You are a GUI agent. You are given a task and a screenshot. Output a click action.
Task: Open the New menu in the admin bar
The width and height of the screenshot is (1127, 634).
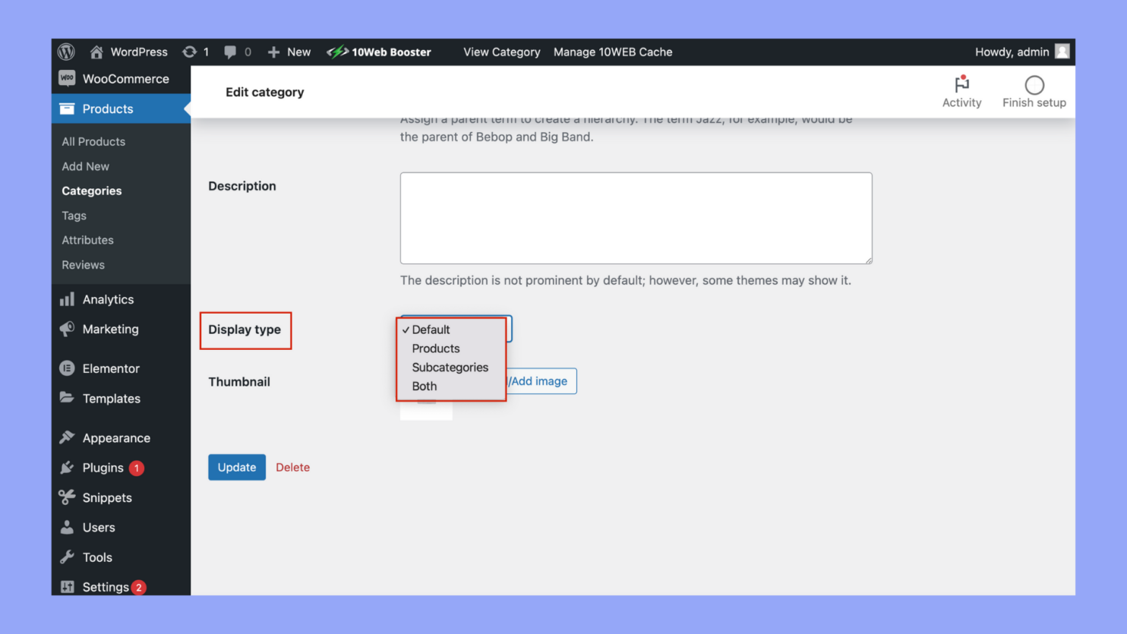tap(289, 52)
